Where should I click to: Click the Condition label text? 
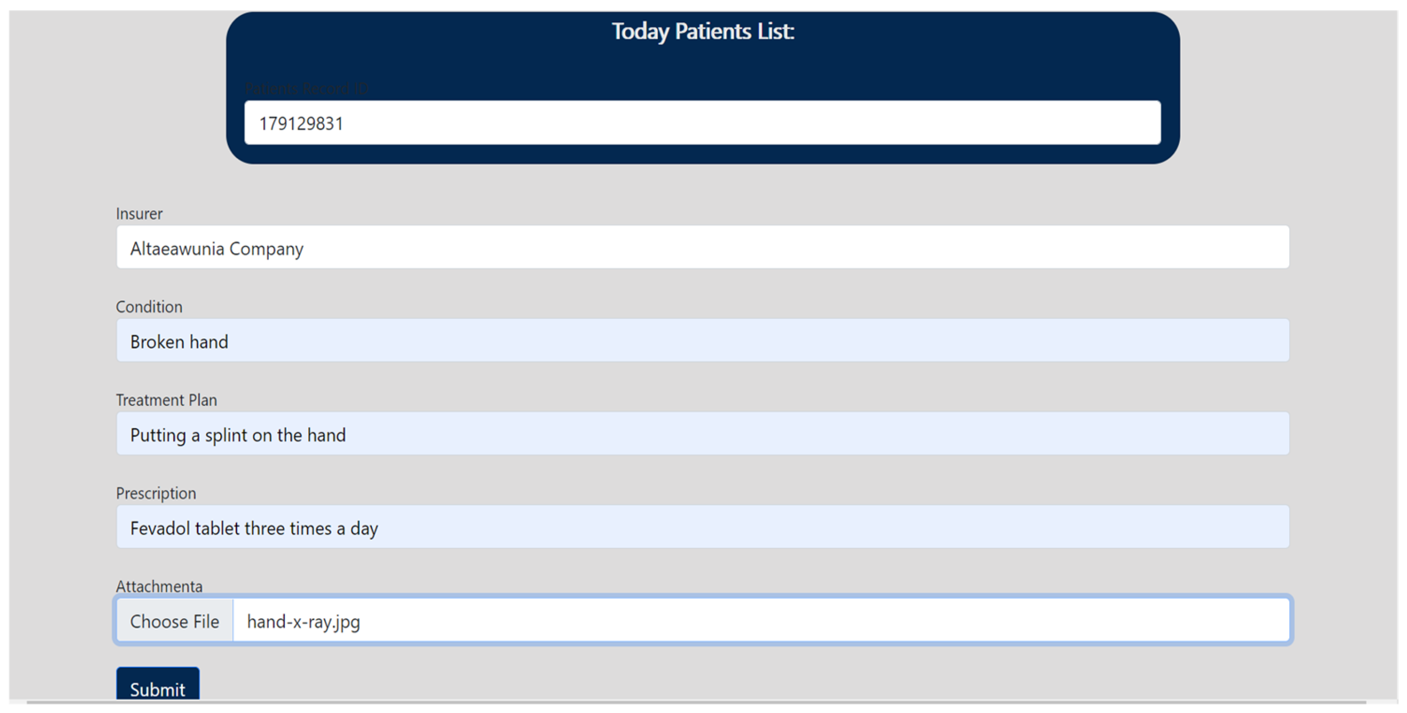149,307
